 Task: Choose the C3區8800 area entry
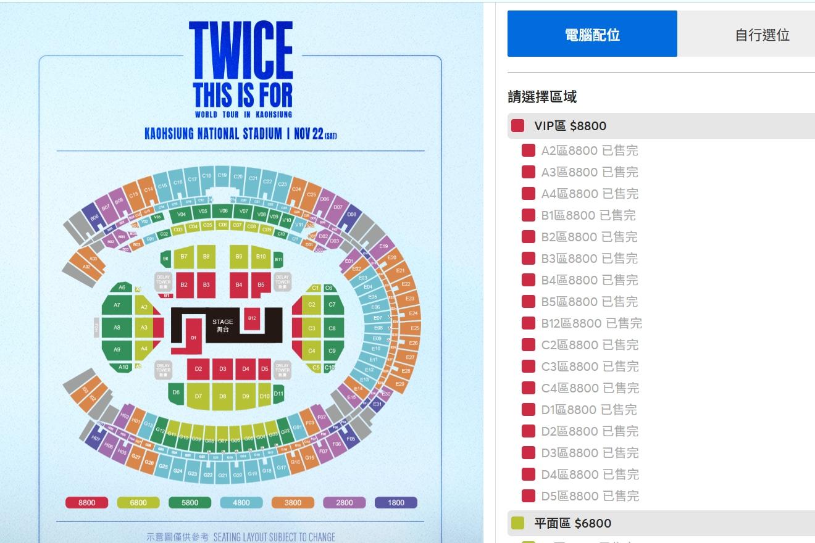tap(590, 367)
